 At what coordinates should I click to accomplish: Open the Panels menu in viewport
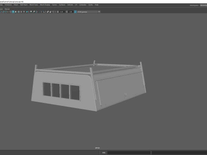7,9
